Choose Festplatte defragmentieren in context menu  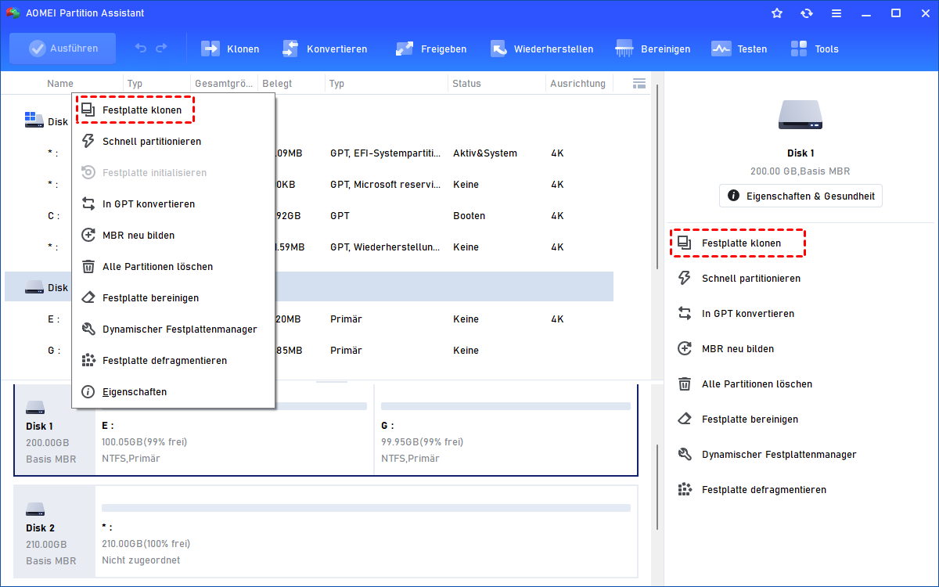(173, 361)
